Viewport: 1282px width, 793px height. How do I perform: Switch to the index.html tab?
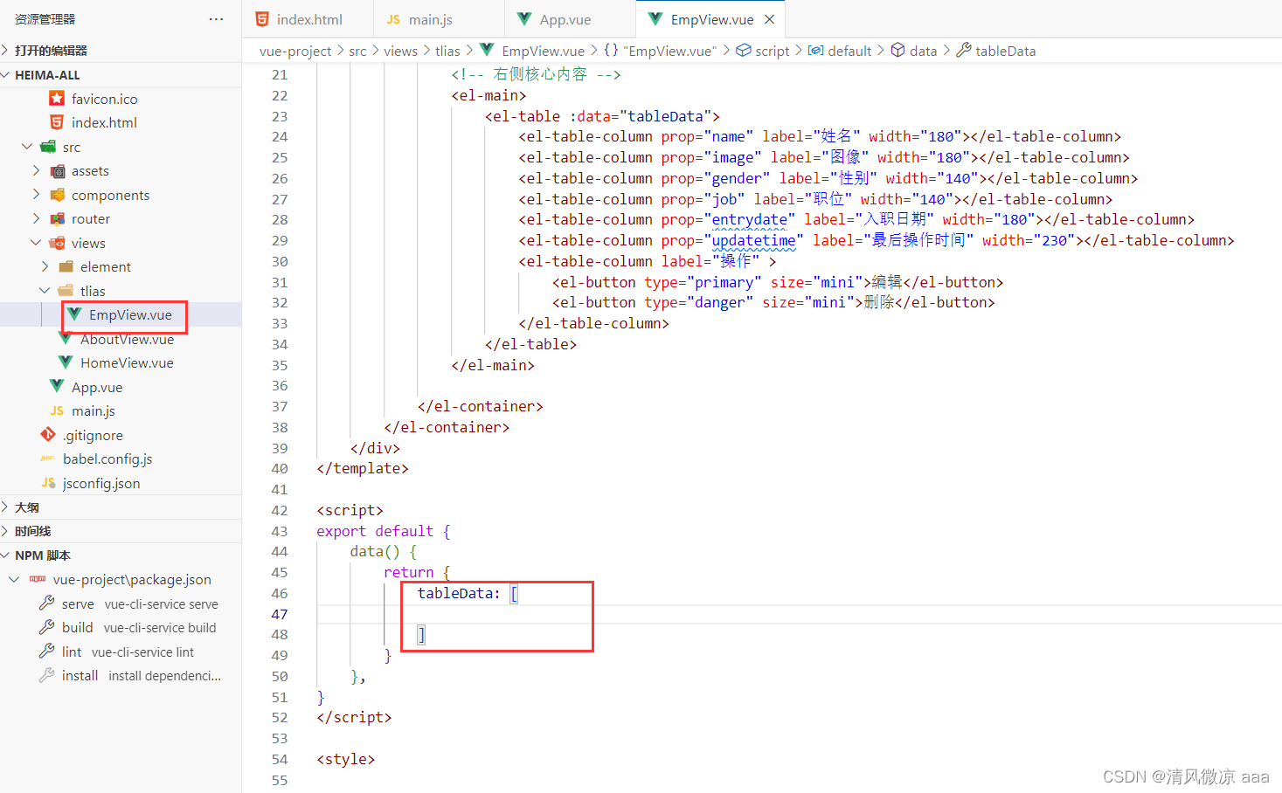pyautogui.click(x=308, y=19)
